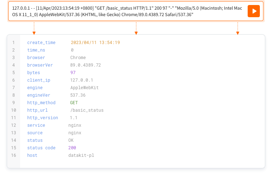The image size is (272, 174).
Task: Click the host value datakit-pl
Action: pos(81,155)
